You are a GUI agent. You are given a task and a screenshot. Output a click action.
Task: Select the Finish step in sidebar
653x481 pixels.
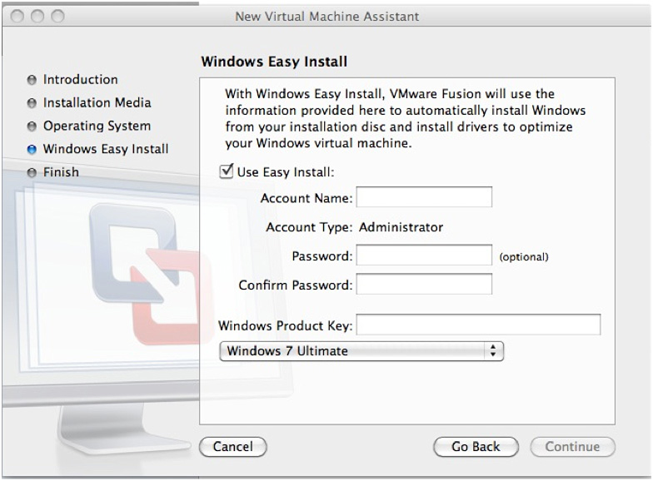61,171
